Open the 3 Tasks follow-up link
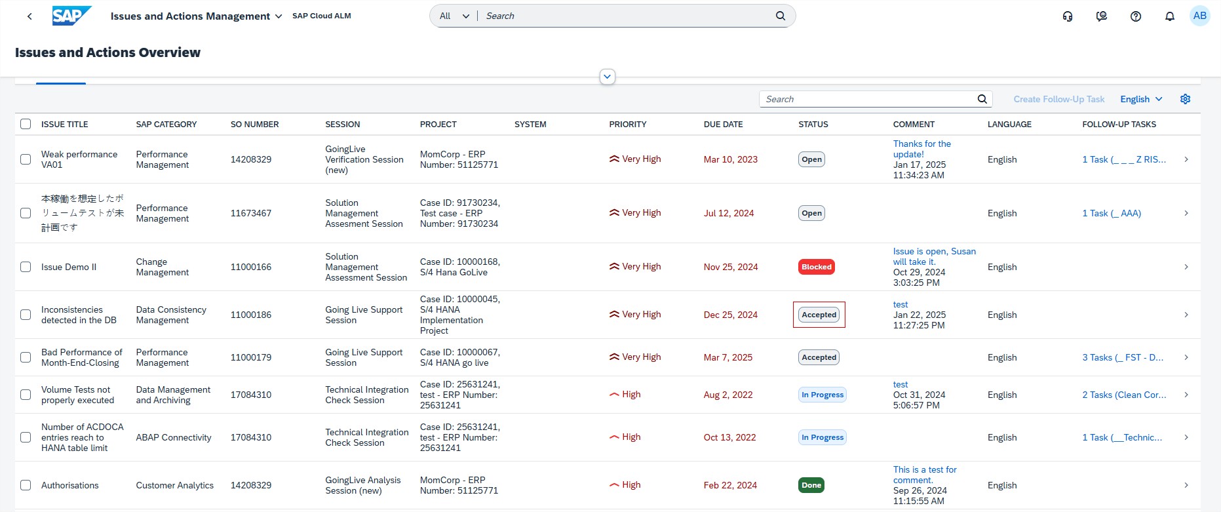Viewport: 1221px width, 512px height. tap(1123, 357)
